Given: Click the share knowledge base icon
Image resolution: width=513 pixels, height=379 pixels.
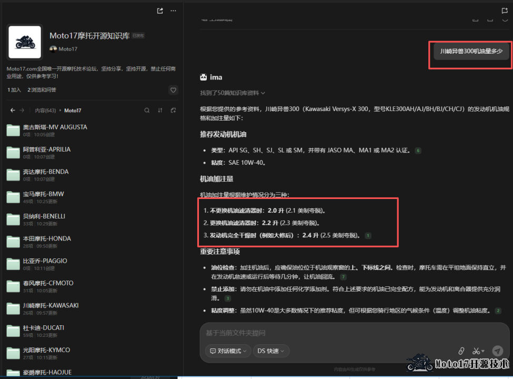Looking at the screenshot, I should [160, 11].
